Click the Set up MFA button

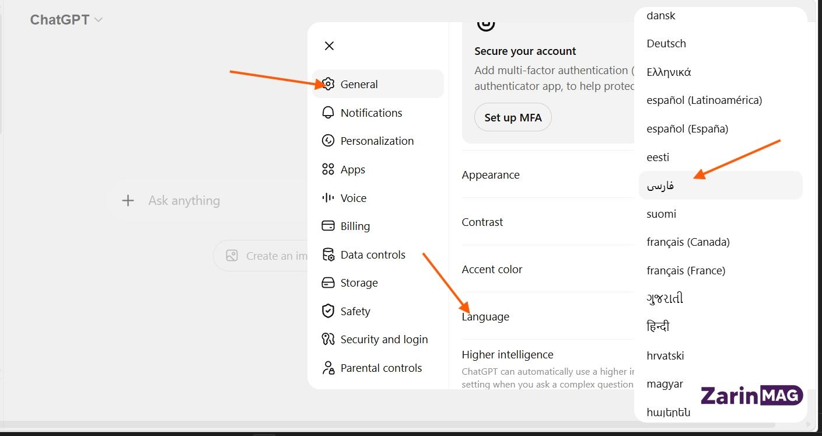pyautogui.click(x=513, y=117)
